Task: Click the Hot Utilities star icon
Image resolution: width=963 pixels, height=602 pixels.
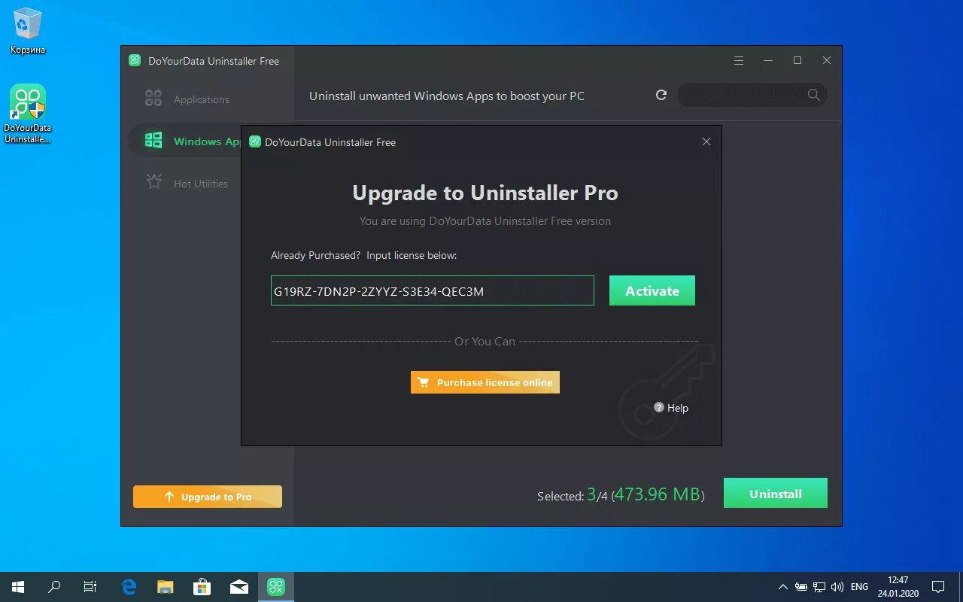Action: 153,182
